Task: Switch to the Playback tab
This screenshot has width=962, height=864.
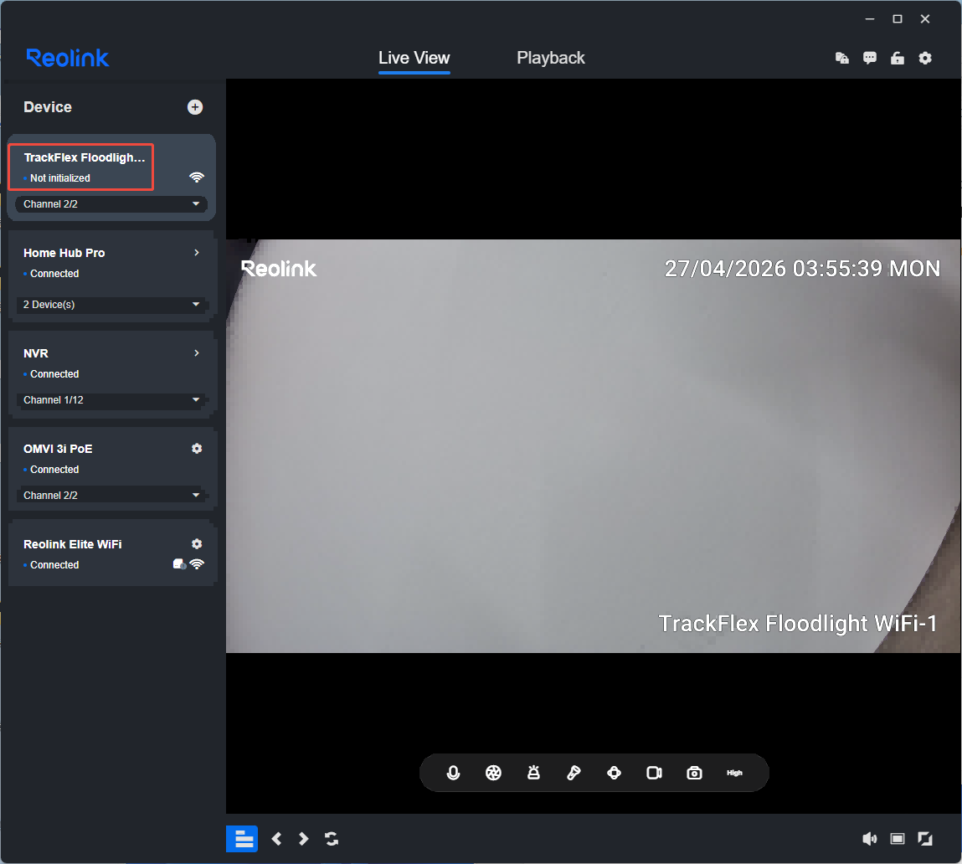Action: coord(551,59)
